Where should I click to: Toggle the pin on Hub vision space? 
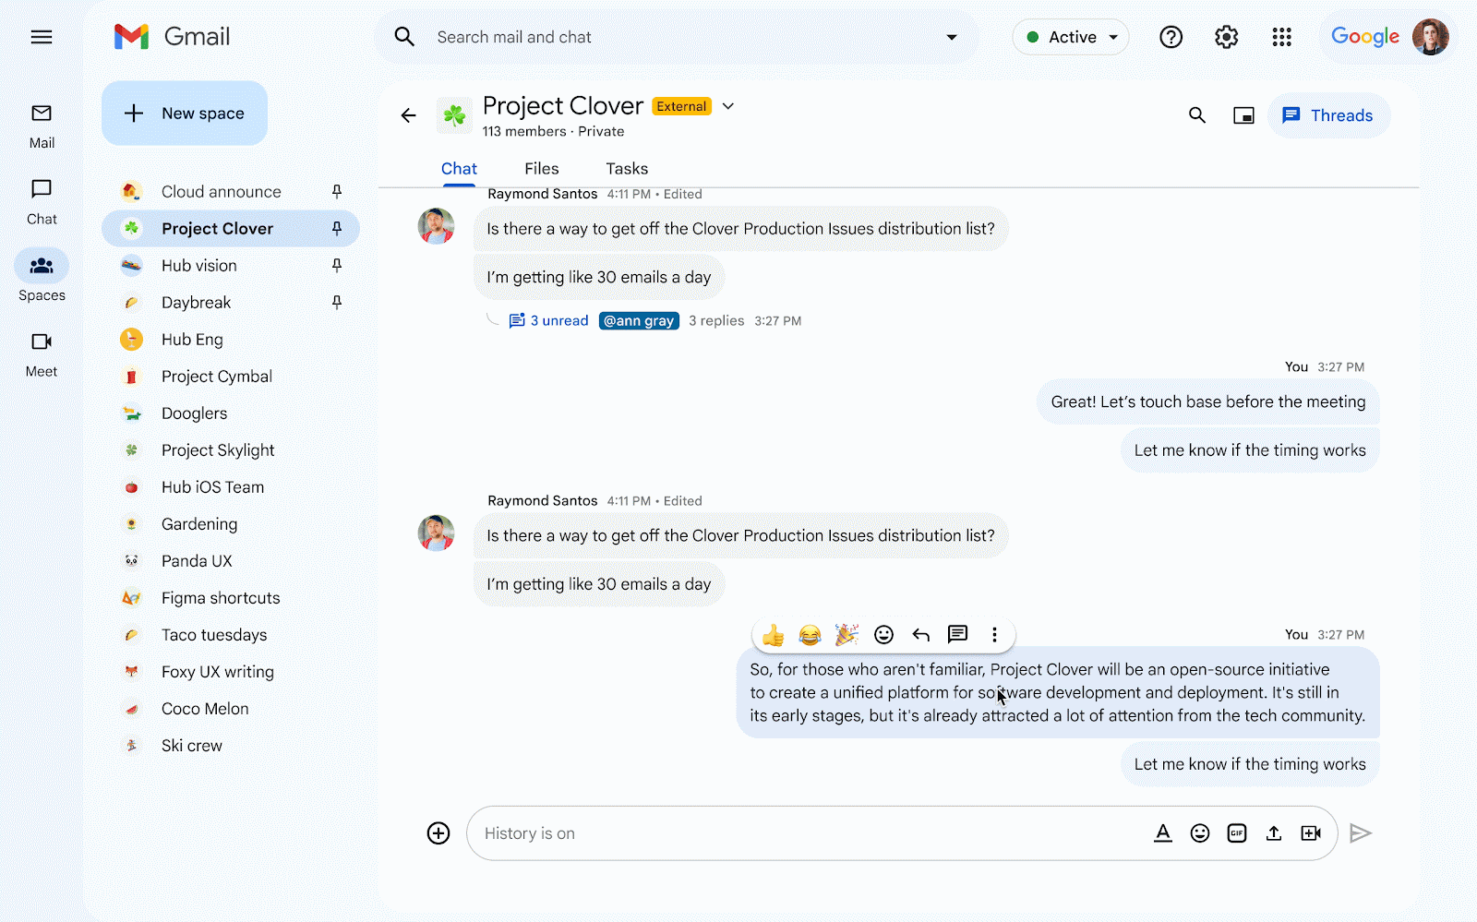point(337,266)
